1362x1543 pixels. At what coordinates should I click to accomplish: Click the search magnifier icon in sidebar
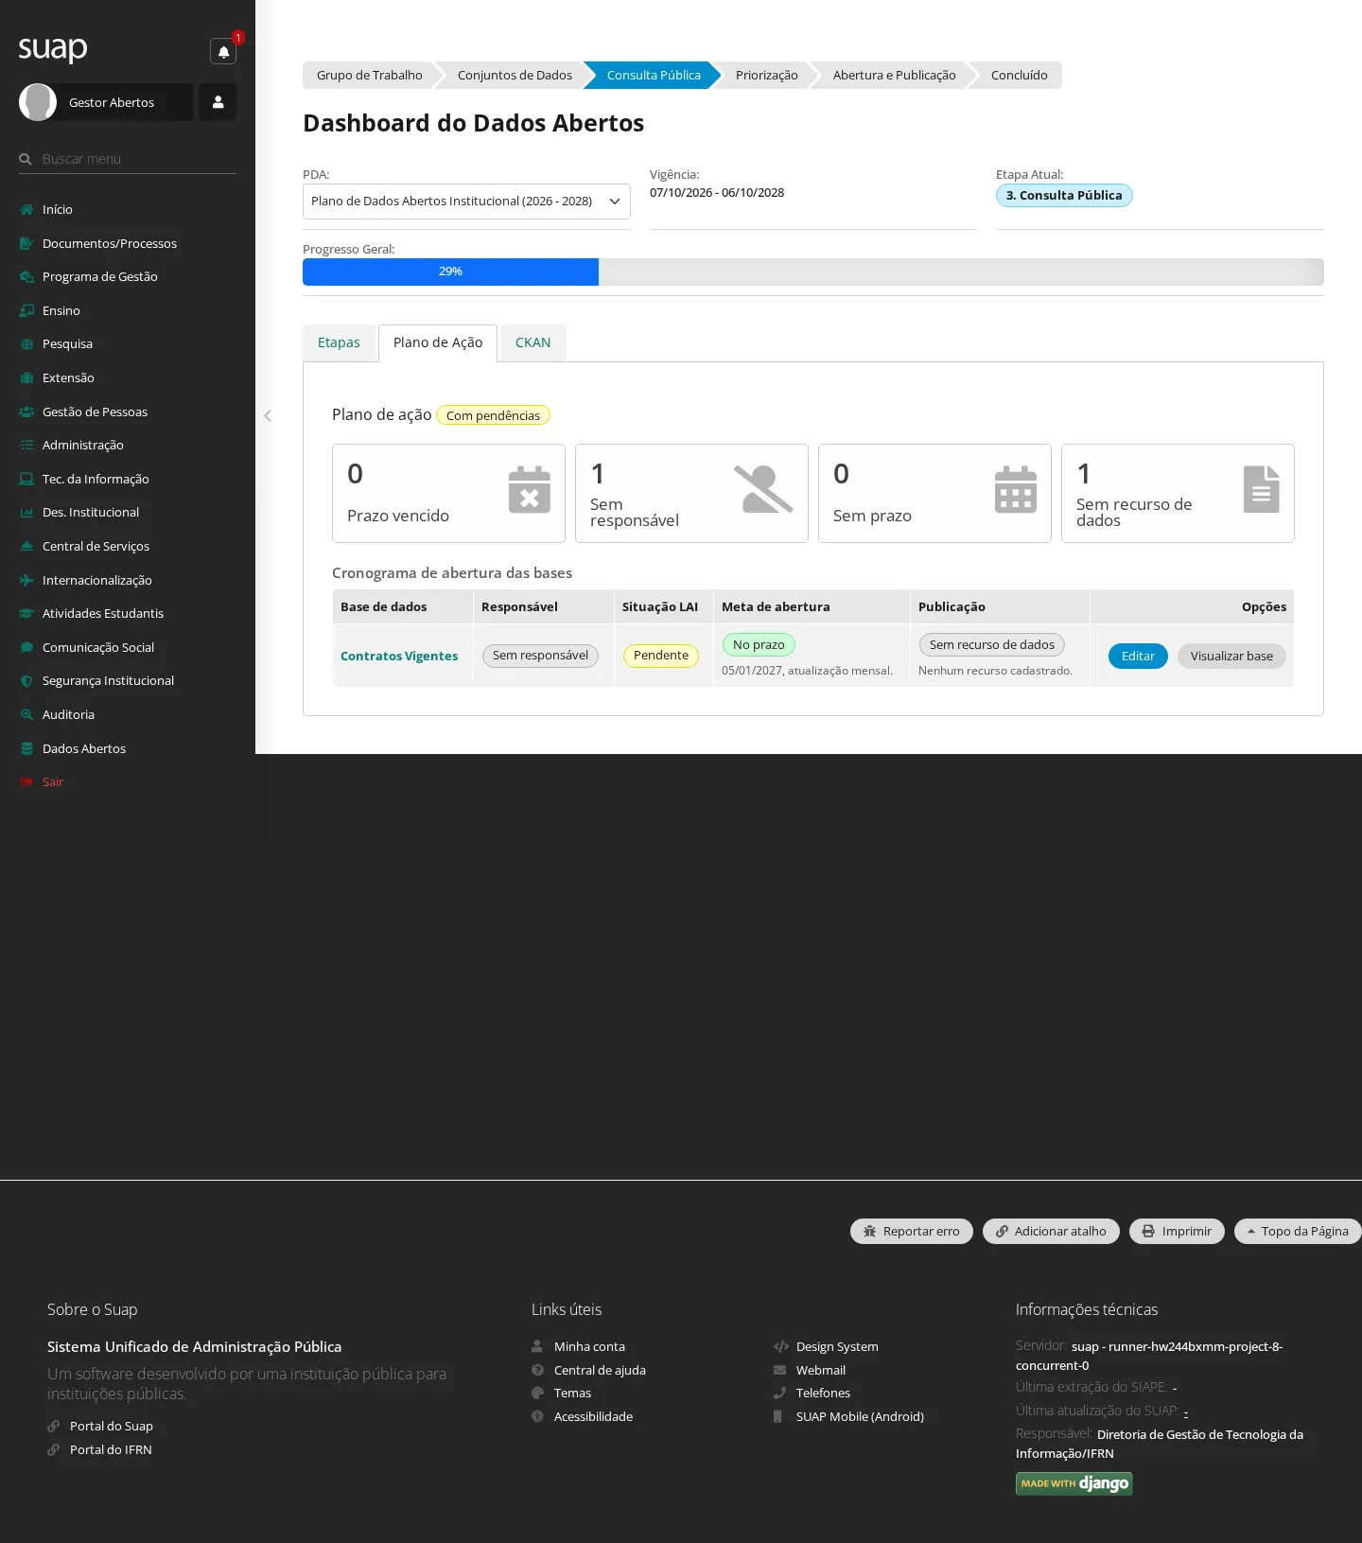(26, 159)
